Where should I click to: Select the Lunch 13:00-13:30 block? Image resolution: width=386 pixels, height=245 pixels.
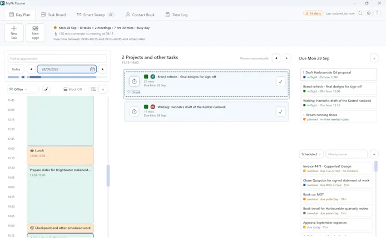click(x=60, y=156)
